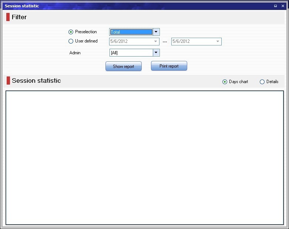Click the Admin [All] combo box field
Image resolution: width=289 pixels, height=229 pixels.
point(131,53)
